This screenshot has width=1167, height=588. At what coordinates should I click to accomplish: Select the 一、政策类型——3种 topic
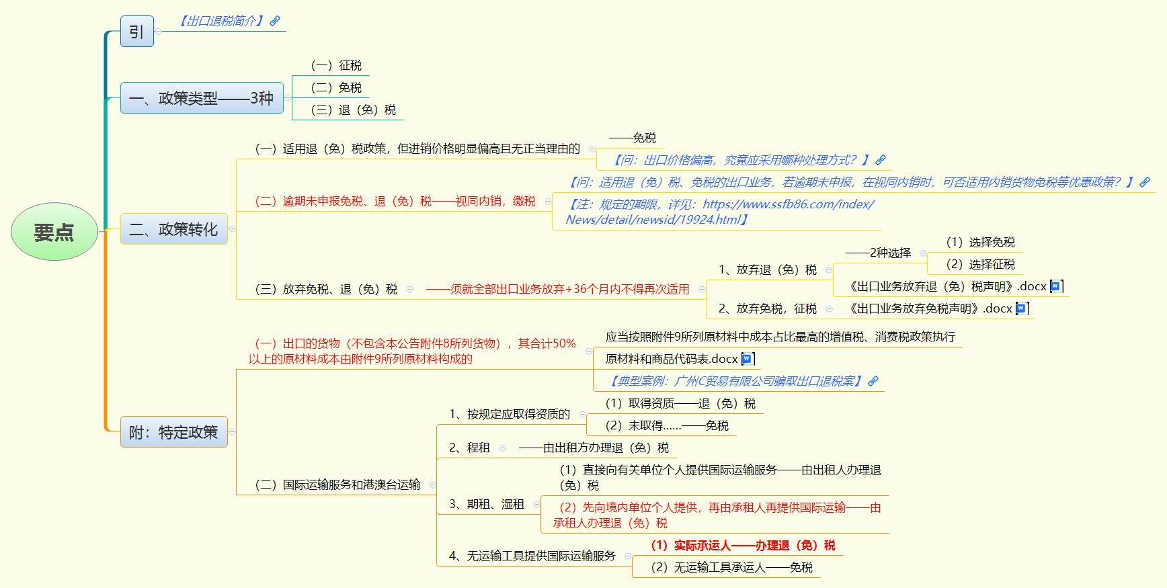[x=202, y=98]
